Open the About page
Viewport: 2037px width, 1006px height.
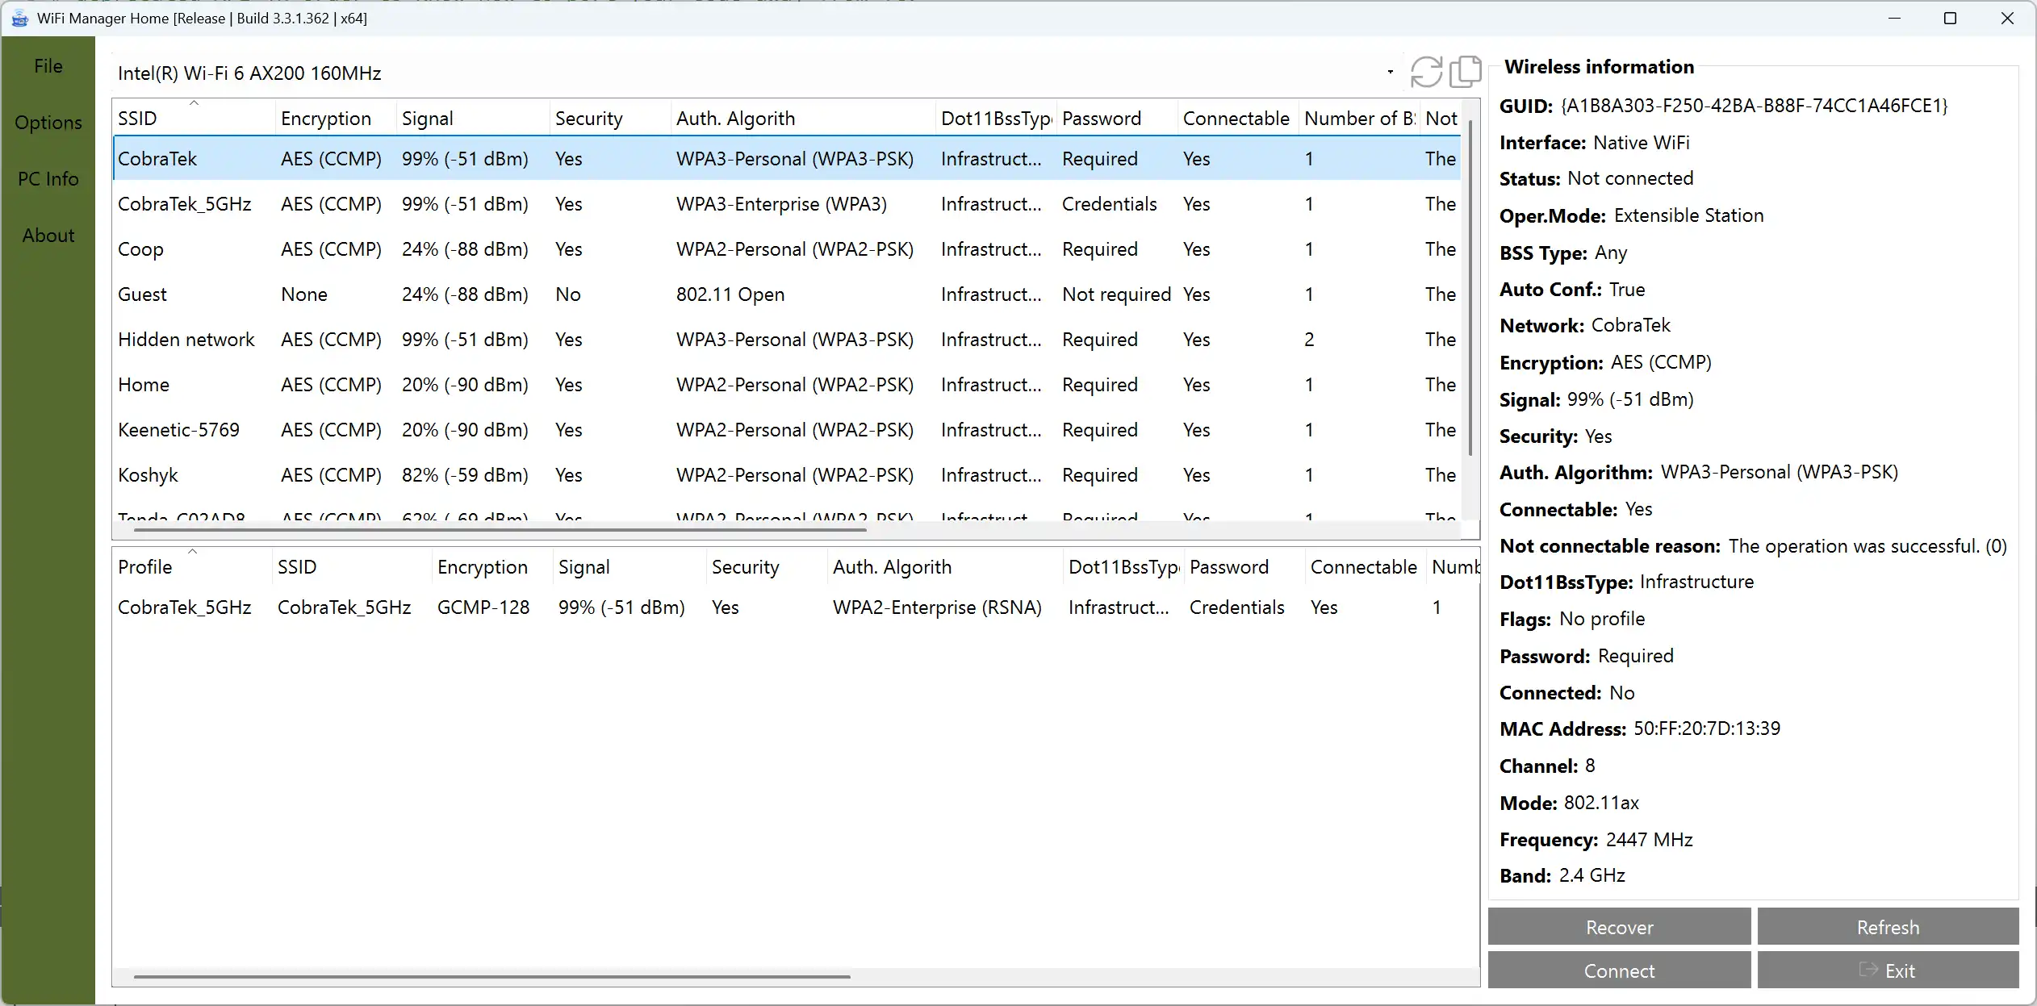(x=48, y=236)
